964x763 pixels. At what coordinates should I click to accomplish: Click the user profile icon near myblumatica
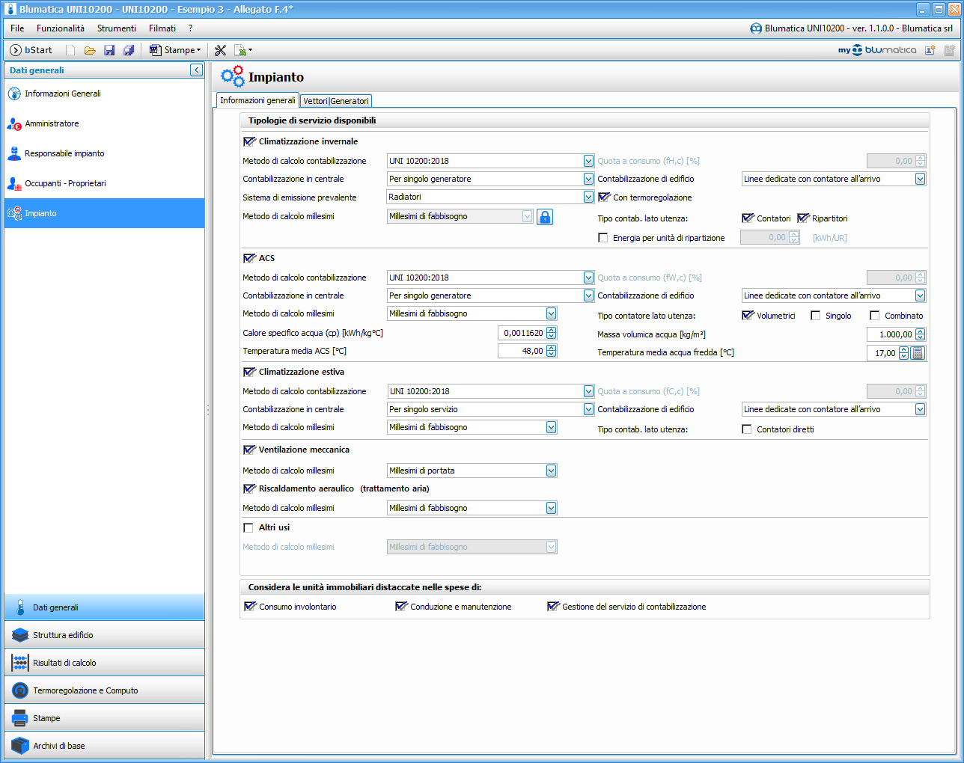coord(930,50)
